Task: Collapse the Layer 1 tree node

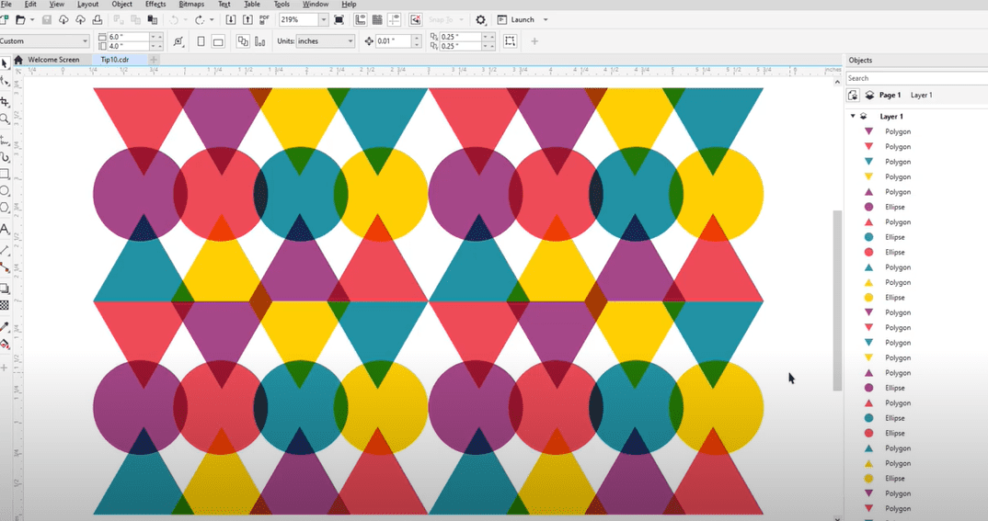Action: click(x=853, y=117)
